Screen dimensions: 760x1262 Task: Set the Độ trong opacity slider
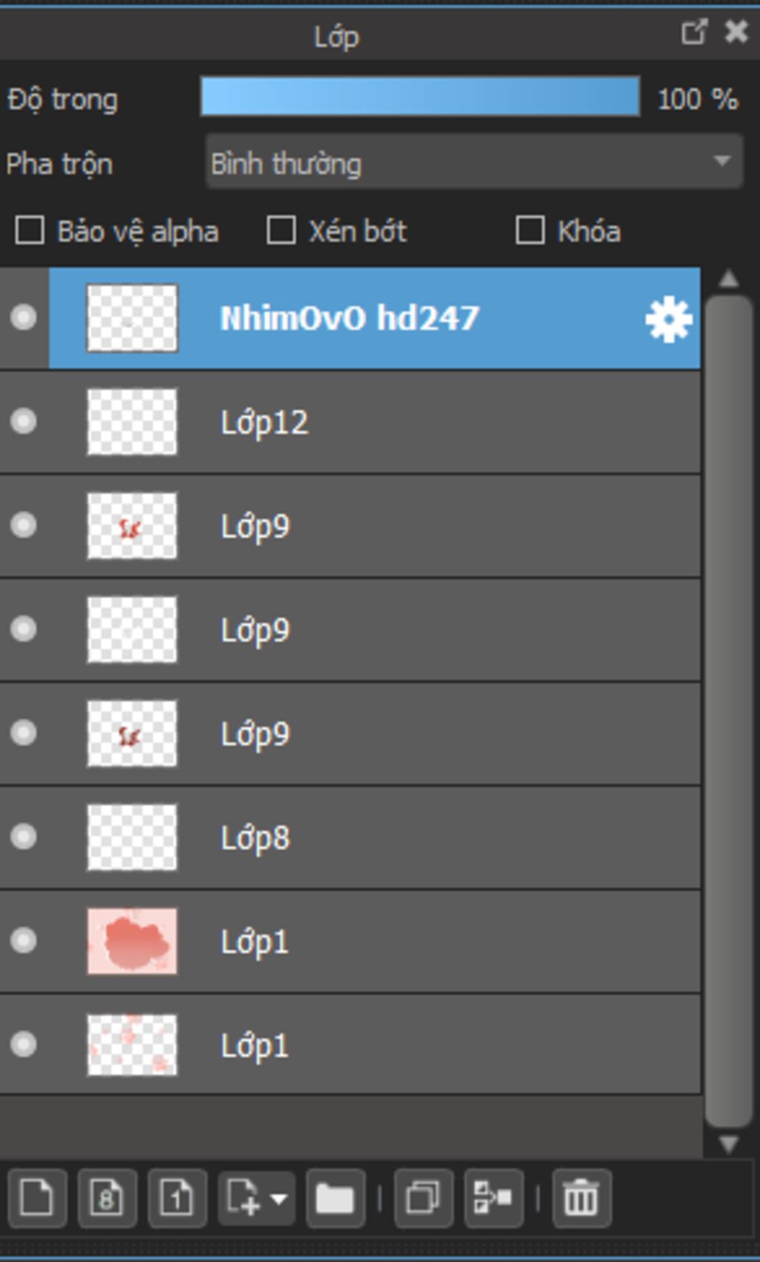420,96
